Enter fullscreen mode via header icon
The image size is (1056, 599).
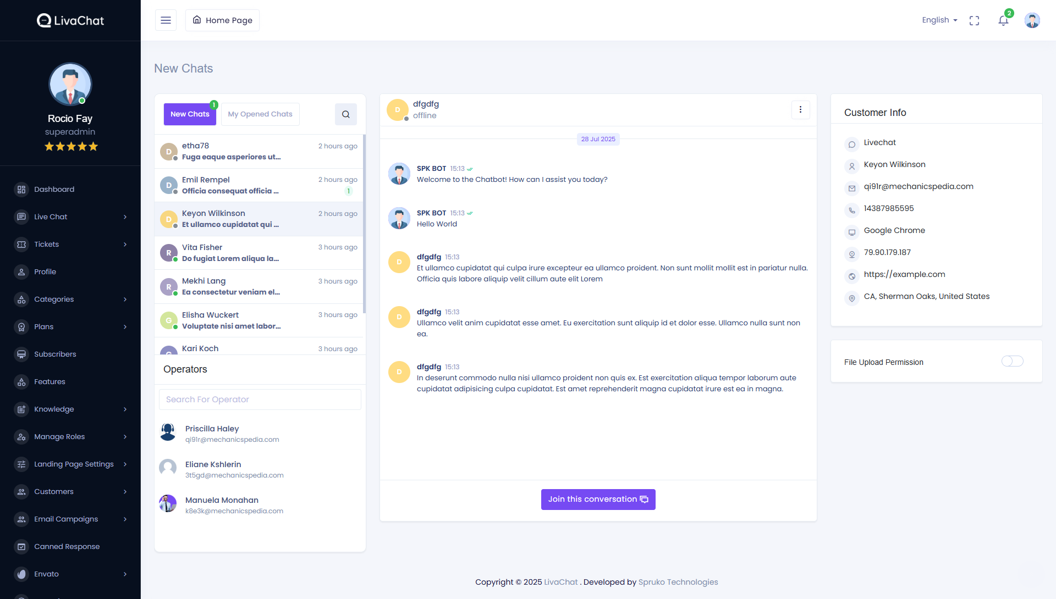point(974,20)
